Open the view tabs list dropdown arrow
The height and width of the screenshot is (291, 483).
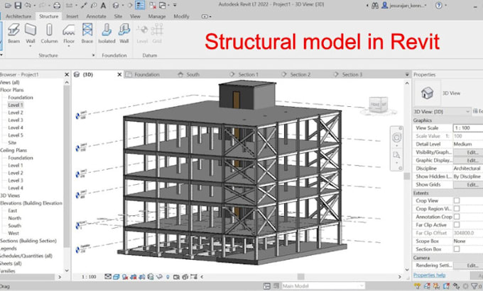(407, 74)
